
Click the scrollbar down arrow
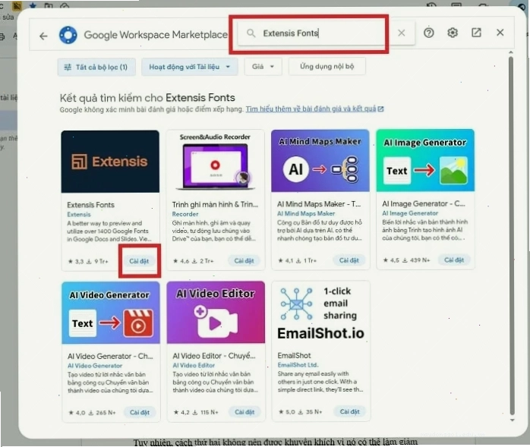pyautogui.click(x=512, y=420)
